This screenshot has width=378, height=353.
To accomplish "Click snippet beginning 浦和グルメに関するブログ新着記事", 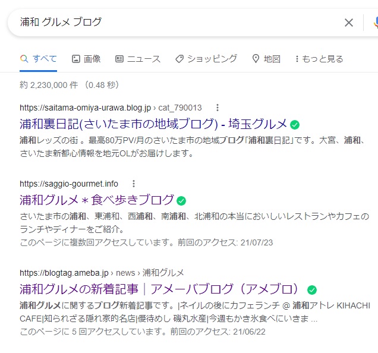I will click(195, 312).
